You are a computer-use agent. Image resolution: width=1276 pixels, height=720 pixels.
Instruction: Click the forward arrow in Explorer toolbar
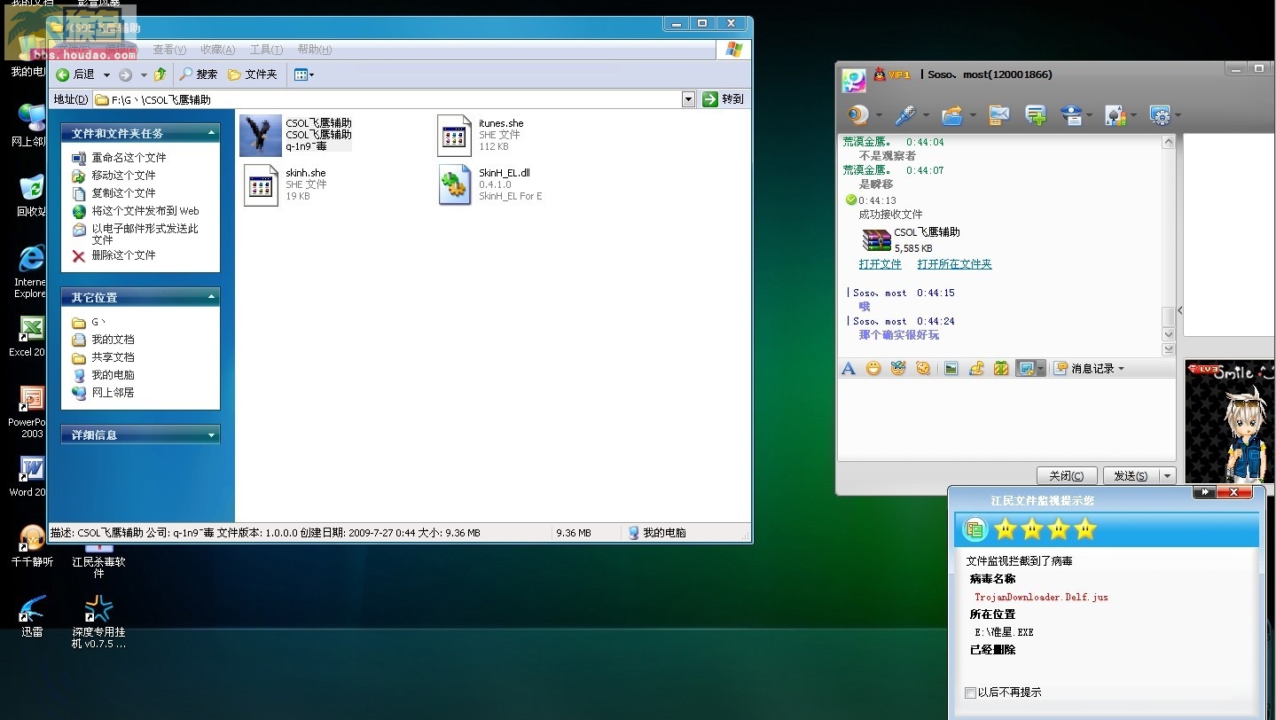126,74
